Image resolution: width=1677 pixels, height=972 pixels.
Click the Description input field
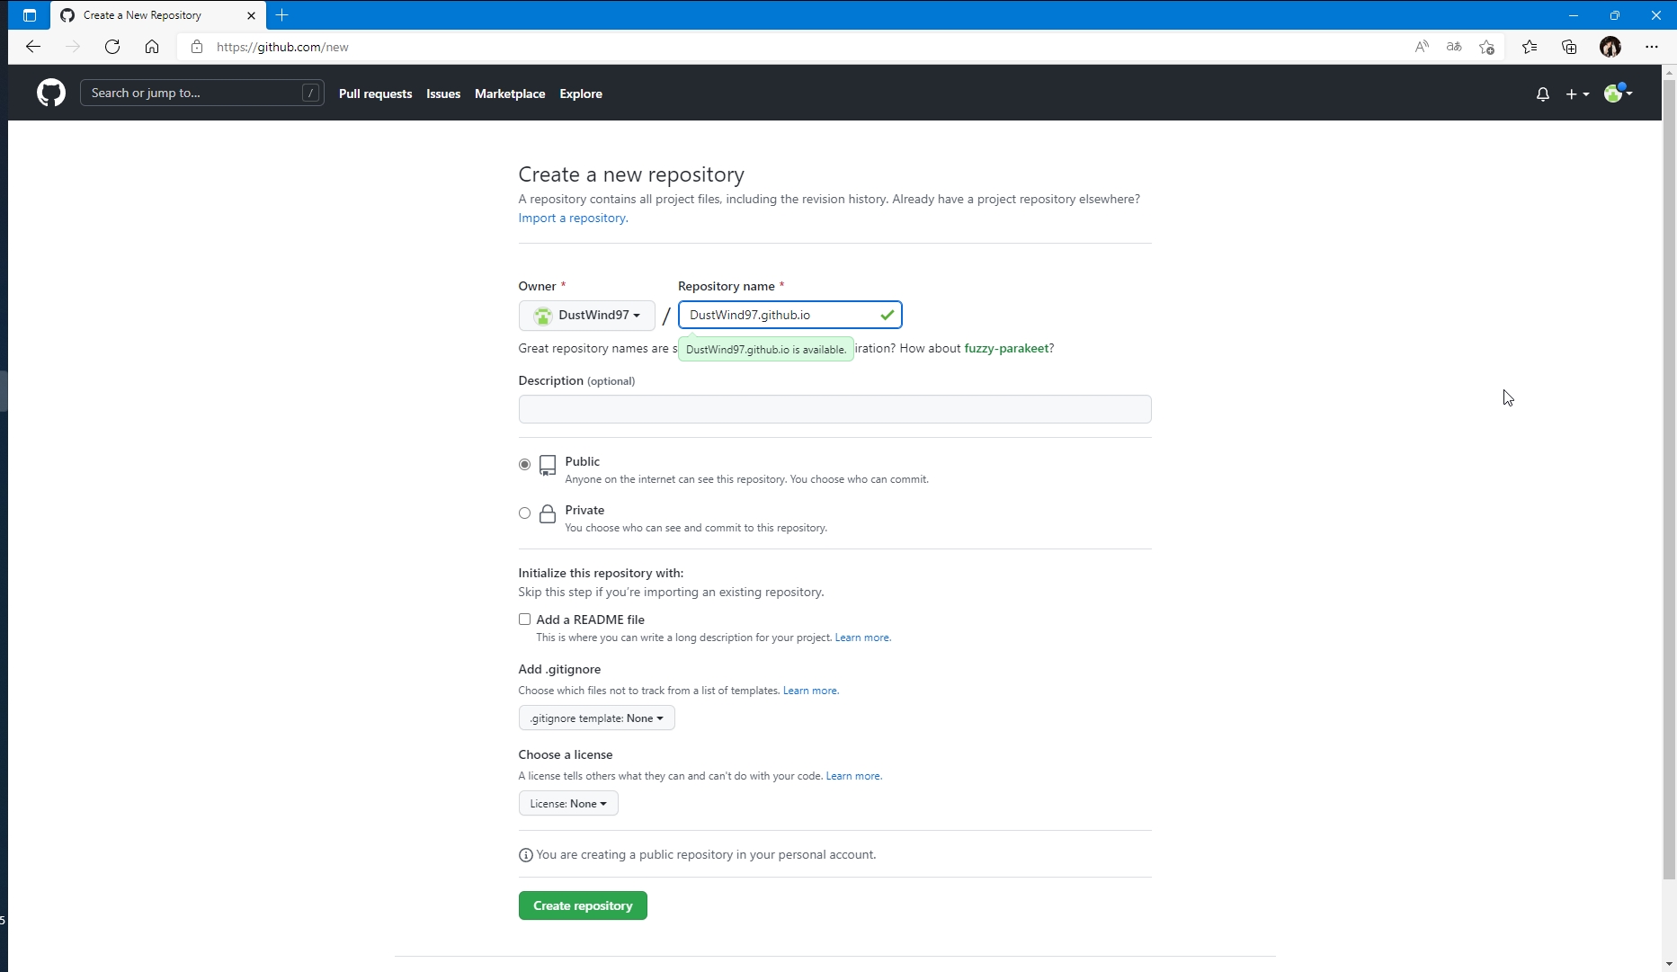834,409
